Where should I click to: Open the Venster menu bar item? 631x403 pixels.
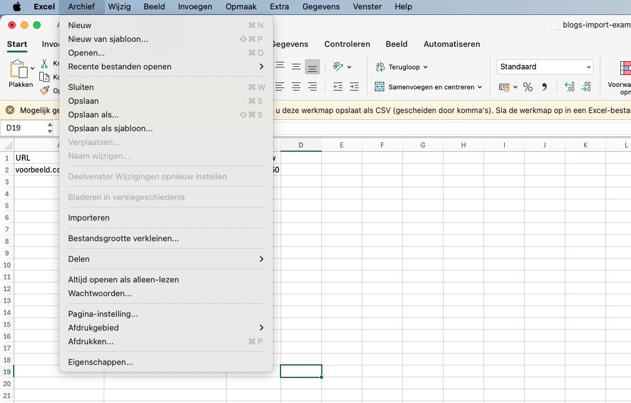367,7
